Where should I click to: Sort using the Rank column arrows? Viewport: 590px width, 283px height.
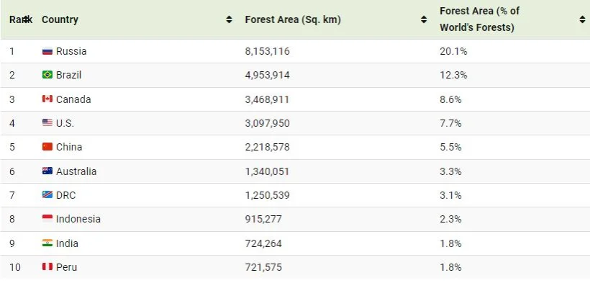26,19
